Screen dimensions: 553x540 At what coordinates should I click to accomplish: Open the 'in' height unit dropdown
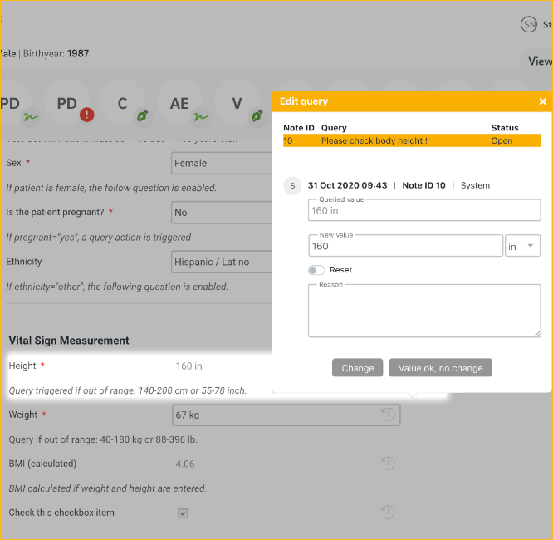click(523, 246)
